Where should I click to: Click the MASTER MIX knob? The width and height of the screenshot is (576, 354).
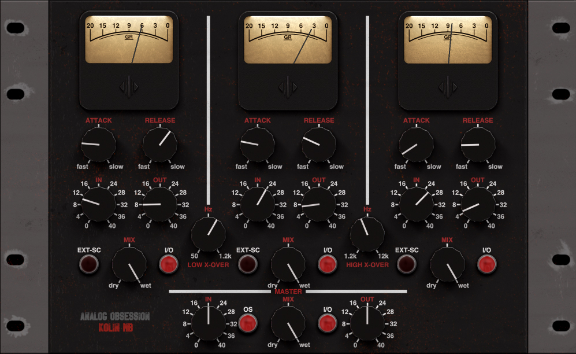[x=288, y=323]
